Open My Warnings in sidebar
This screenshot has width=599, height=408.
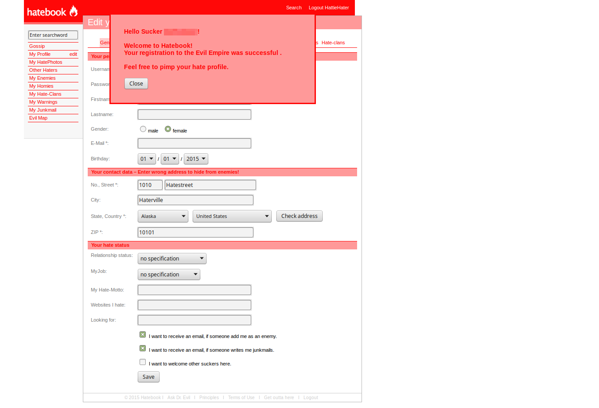[x=43, y=102]
